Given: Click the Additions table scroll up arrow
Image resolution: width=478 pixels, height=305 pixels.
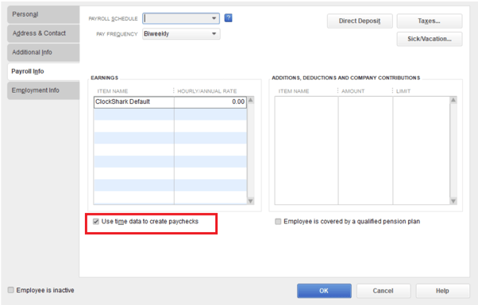Looking at the screenshot, I should [453, 100].
